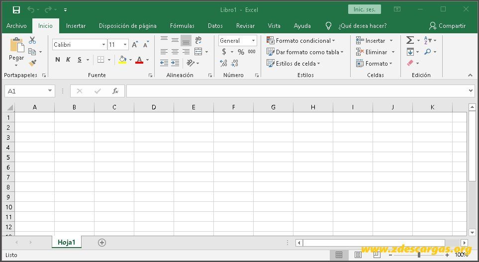Open Find and Select magnifier
The width and height of the screenshot is (479, 262).
click(x=428, y=52)
